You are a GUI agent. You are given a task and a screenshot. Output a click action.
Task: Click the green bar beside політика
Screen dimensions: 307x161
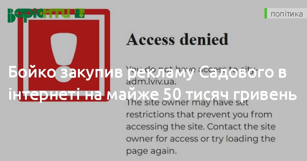[266, 13]
